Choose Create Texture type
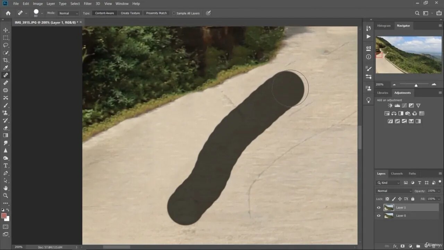444x250 pixels. (130, 13)
